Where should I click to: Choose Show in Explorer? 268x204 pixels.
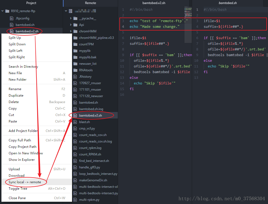(x=37, y=160)
